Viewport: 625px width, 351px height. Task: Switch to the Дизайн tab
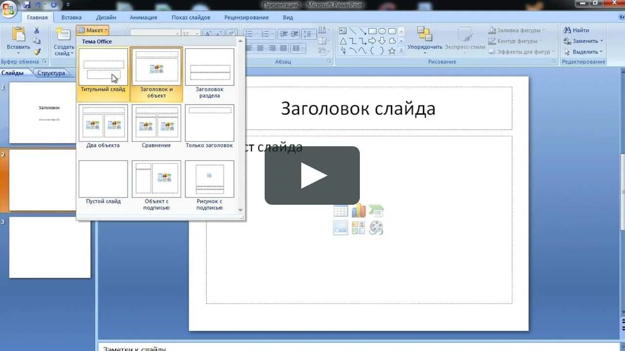pyautogui.click(x=106, y=18)
